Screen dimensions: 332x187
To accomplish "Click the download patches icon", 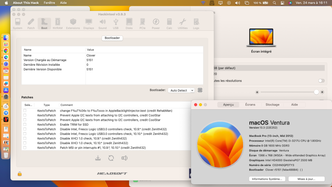I will click(x=98, y=158).
